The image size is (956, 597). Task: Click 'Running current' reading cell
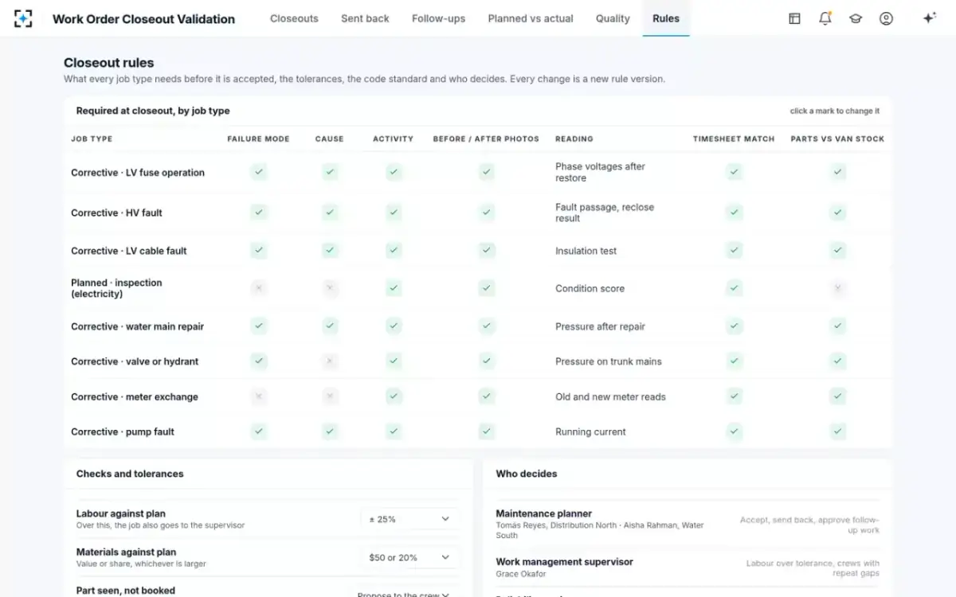tap(590, 431)
